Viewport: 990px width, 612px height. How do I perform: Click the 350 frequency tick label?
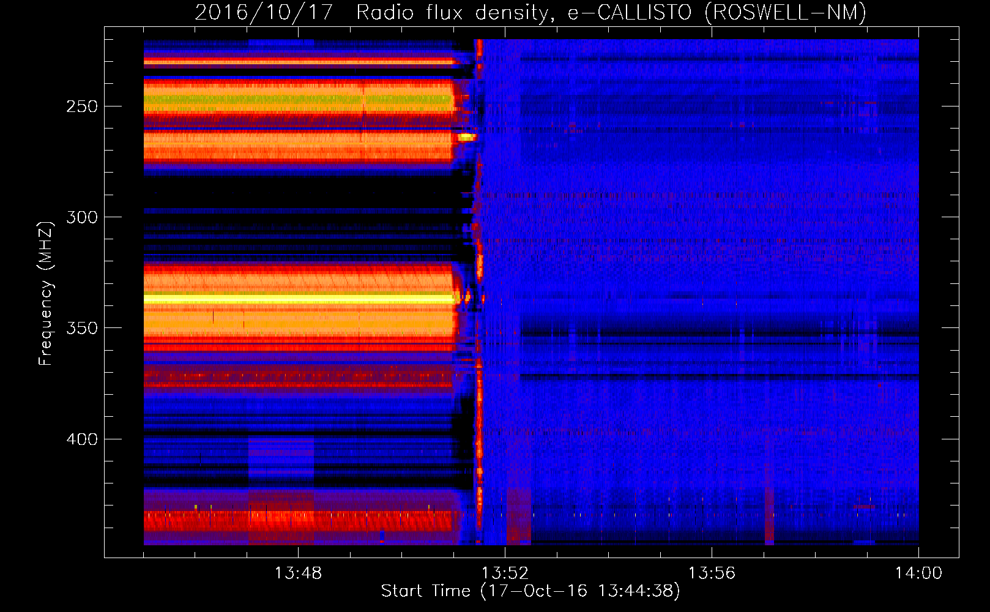(x=82, y=328)
